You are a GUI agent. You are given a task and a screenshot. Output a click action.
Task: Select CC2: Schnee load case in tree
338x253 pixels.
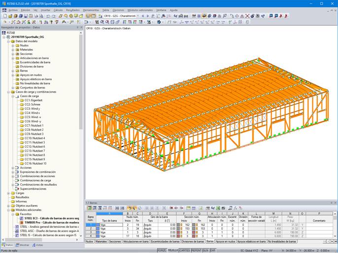click(33, 105)
